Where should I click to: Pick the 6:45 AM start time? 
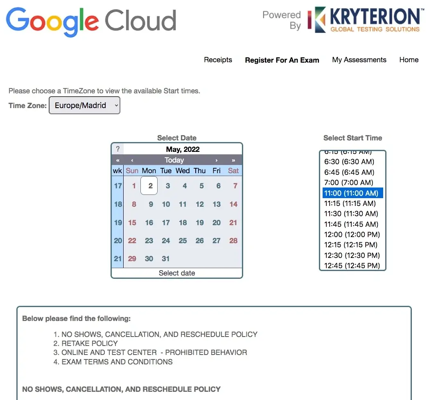pyautogui.click(x=349, y=172)
